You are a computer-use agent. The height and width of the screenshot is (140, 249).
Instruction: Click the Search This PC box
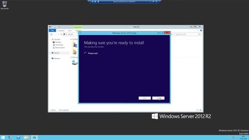pyautogui.click(x=188, y=34)
